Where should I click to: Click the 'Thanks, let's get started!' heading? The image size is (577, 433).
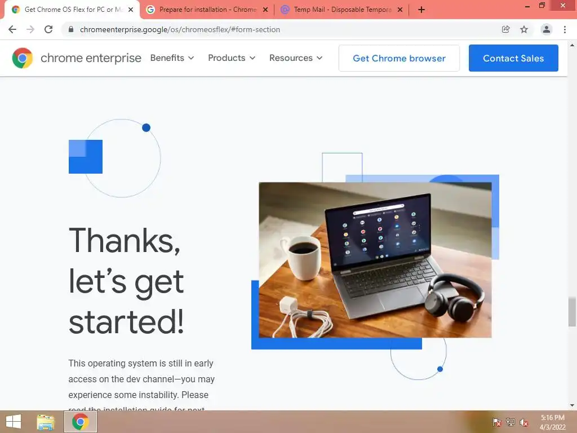coord(126,281)
